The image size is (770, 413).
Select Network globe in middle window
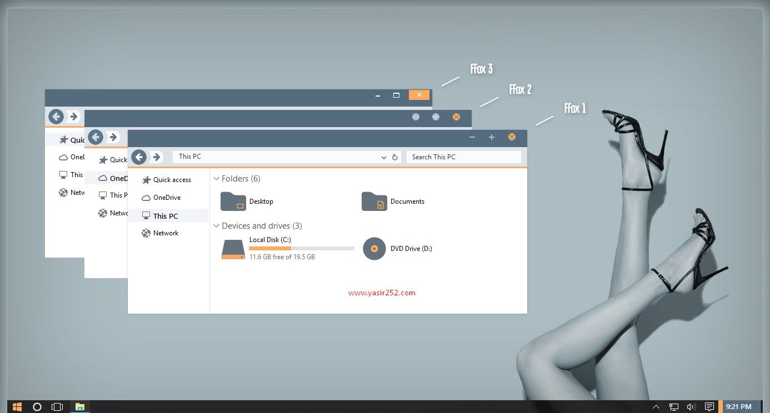(x=103, y=213)
